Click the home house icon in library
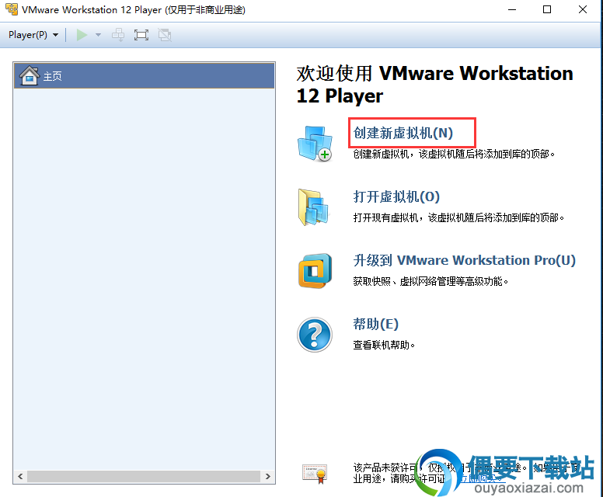This screenshot has width=603, height=497. (30, 76)
